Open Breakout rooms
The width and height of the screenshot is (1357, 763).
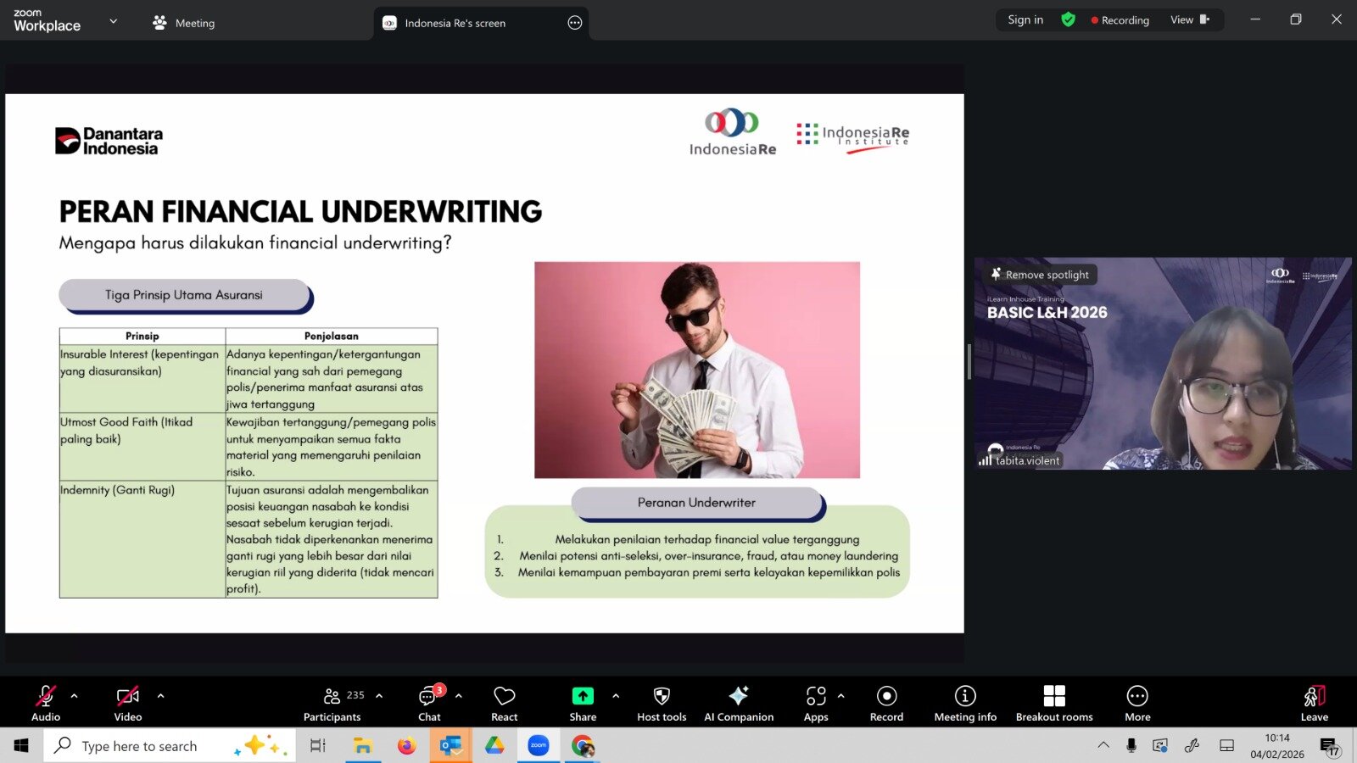[x=1053, y=703]
